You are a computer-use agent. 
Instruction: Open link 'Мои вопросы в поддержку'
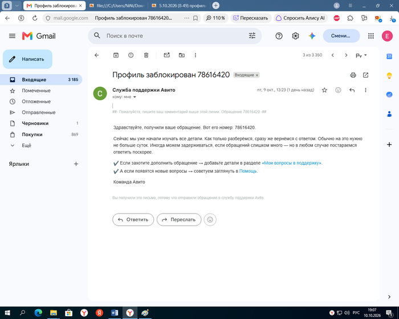point(292,163)
